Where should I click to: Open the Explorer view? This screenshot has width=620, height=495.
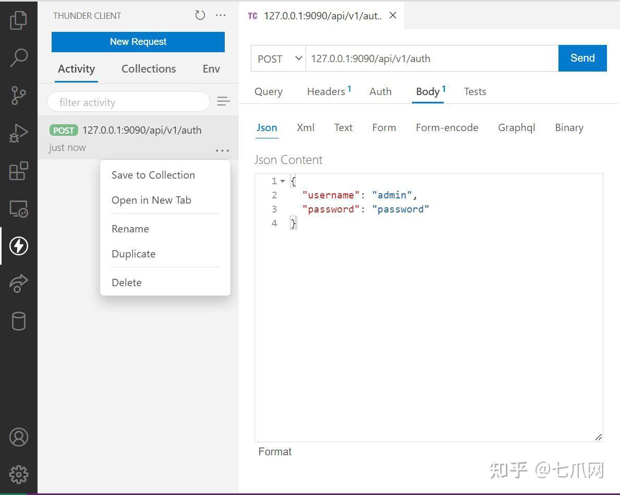(x=19, y=20)
